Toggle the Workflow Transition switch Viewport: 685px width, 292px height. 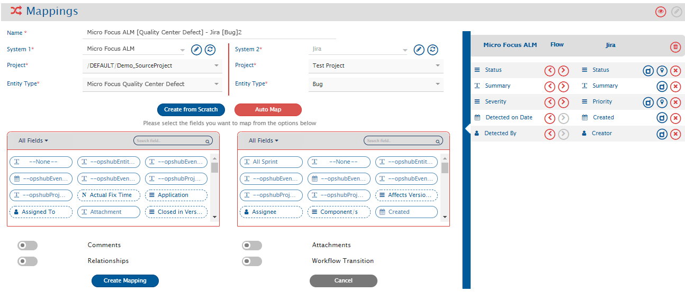[x=252, y=261]
